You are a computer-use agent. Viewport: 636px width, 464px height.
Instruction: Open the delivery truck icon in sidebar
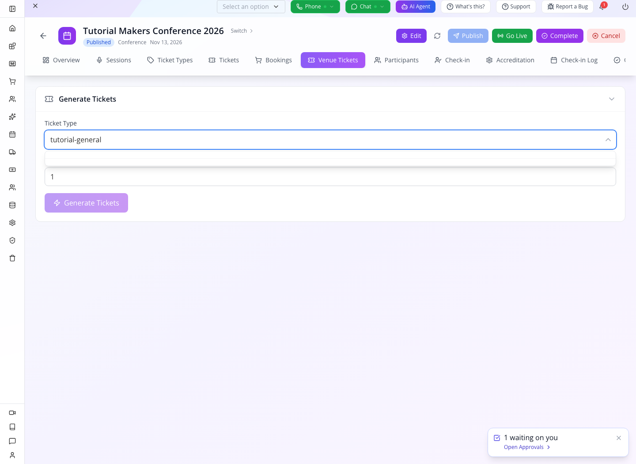click(x=12, y=152)
